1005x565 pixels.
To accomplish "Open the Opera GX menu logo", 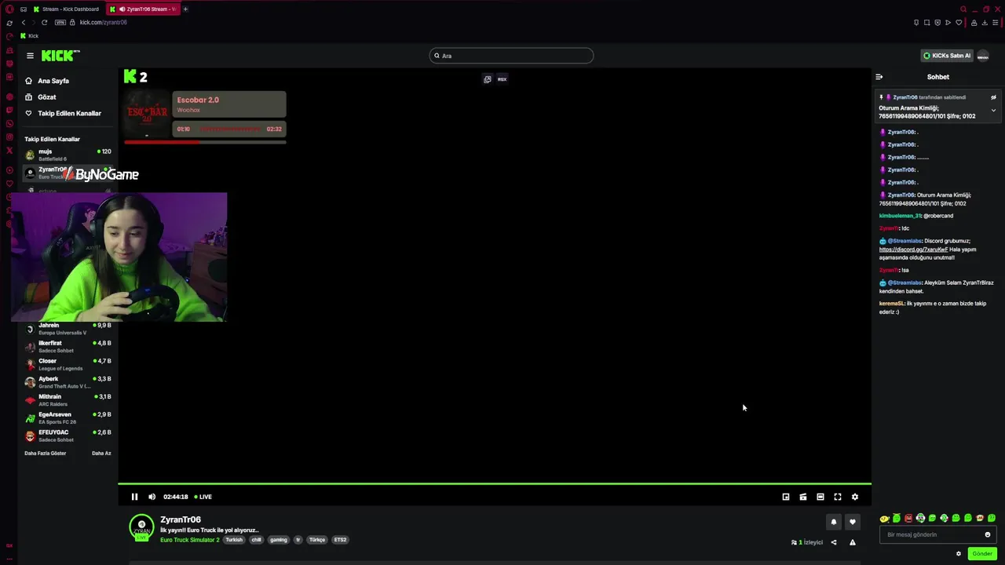I will (x=9, y=9).
